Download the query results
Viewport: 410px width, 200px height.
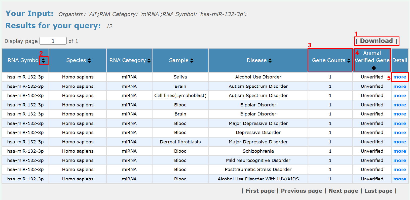tap(376, 41)
